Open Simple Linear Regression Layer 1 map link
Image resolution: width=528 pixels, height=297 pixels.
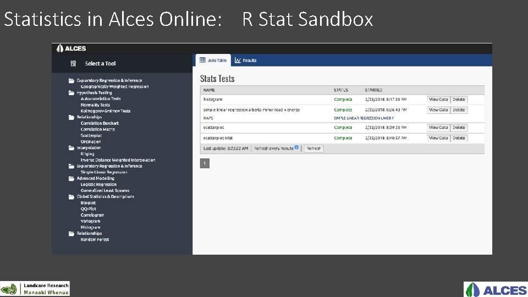(x=364, y=118)
